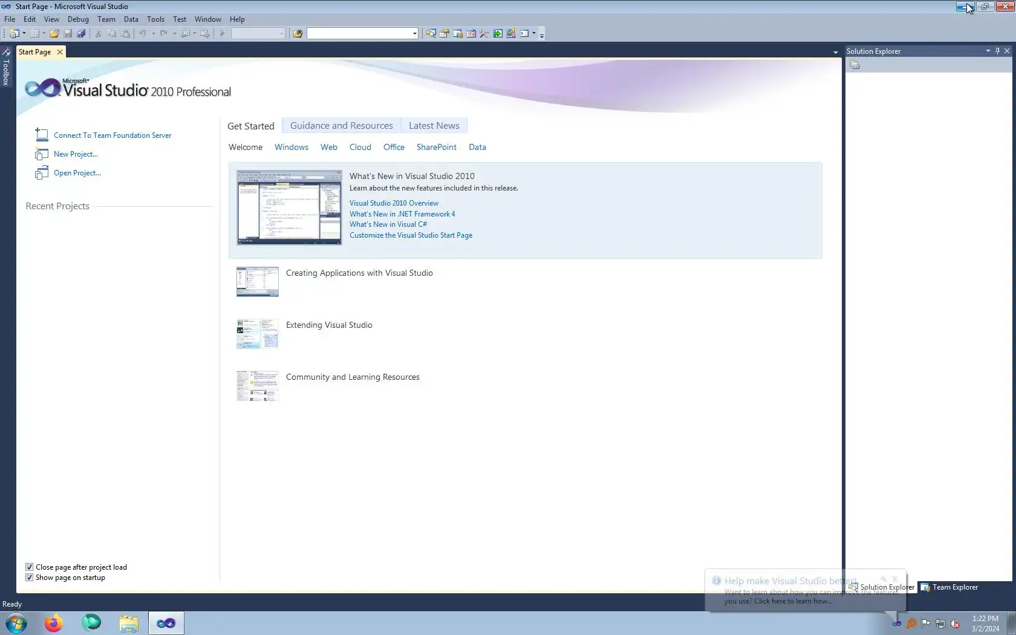Viewport: 1016px width, 635px height.
Task: Select the SharePoint sub-tab
Action: coord(437,147)
